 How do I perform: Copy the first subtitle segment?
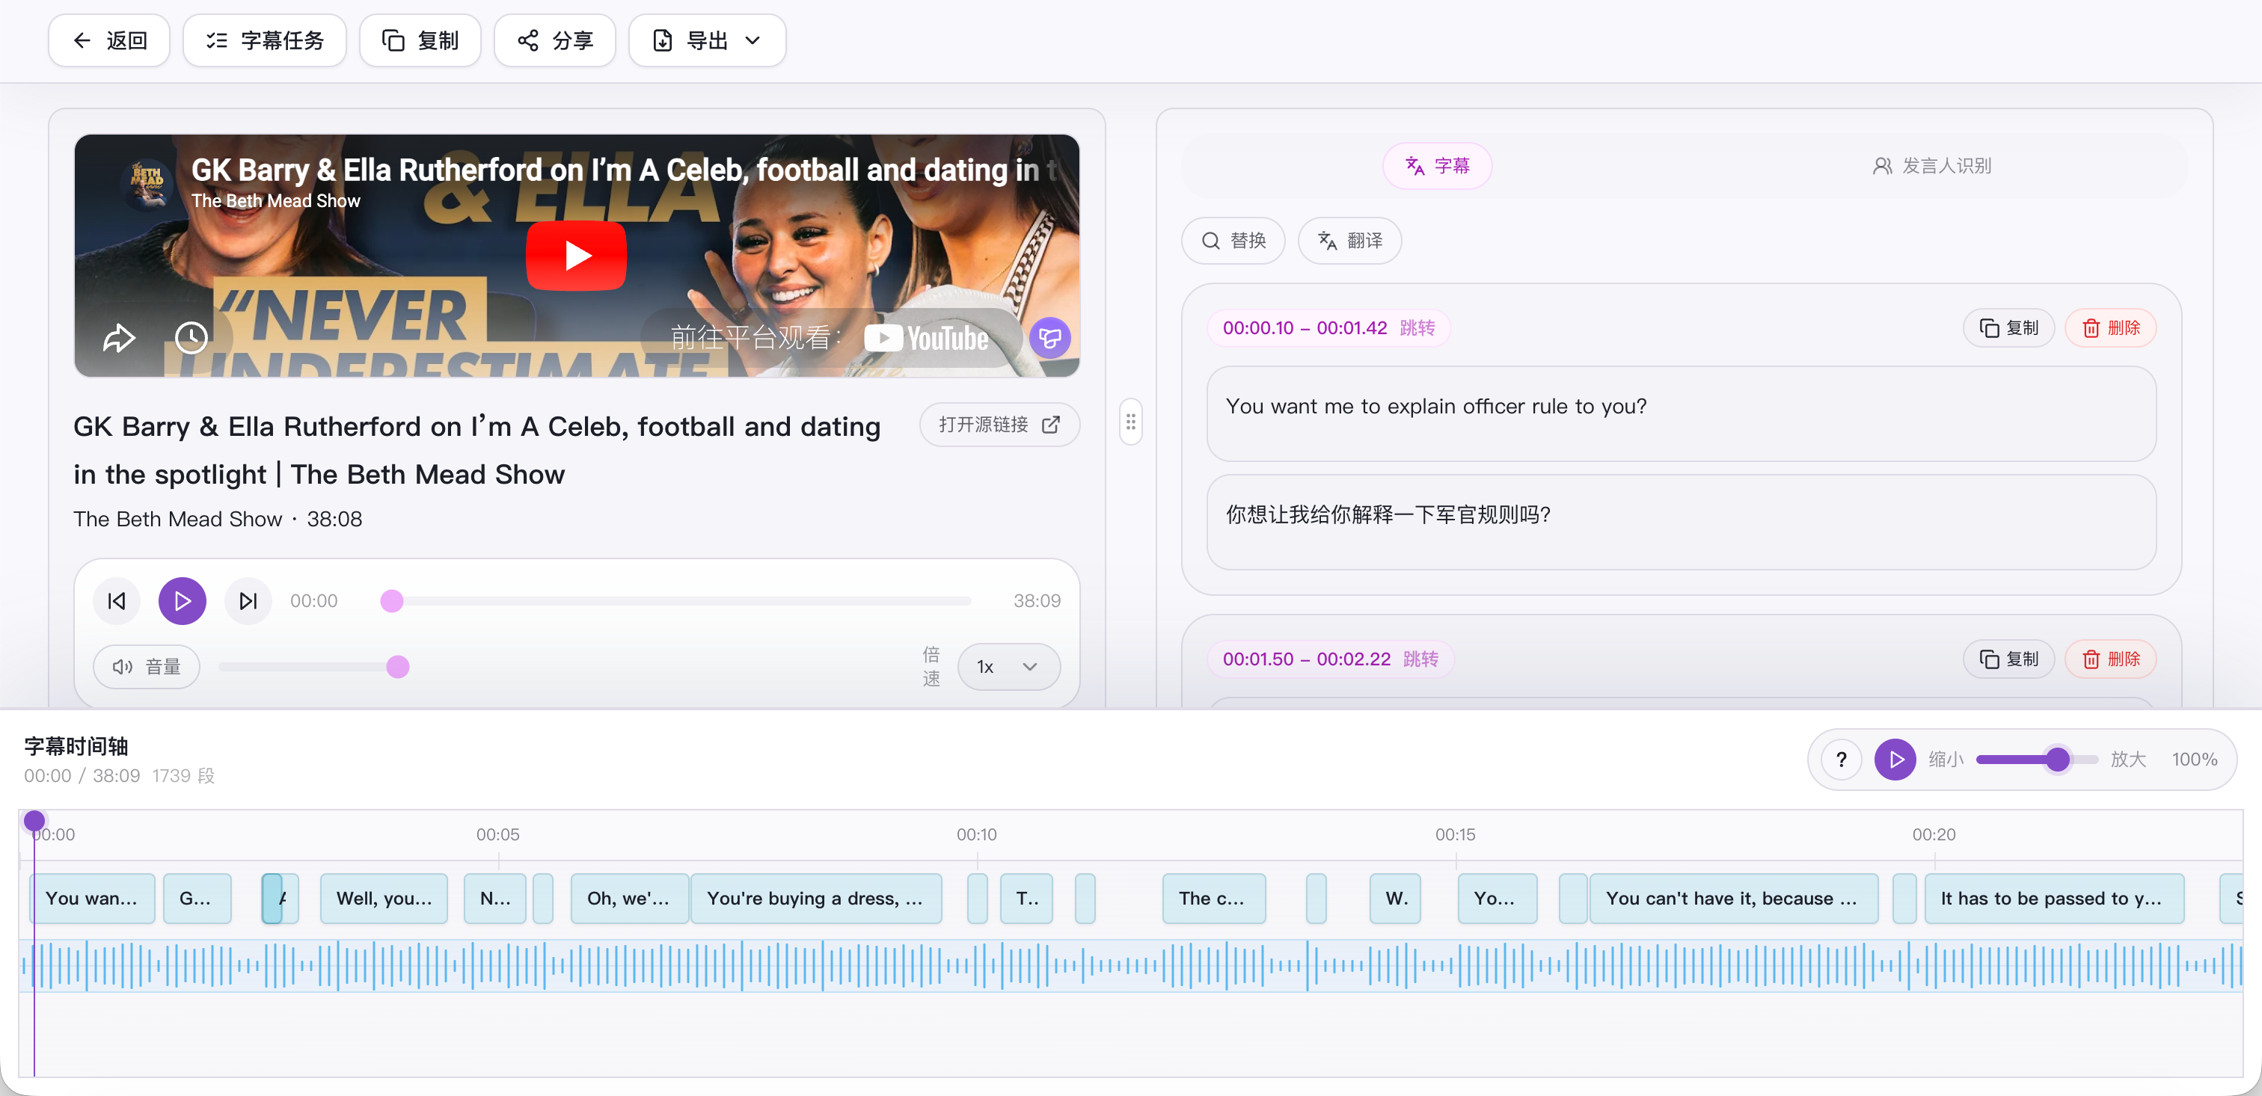point(2008,328)
